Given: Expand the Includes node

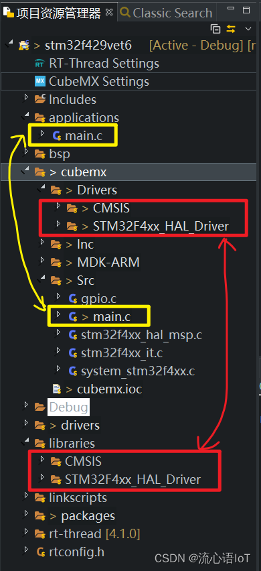Looking at the screenshot, I should (x=25, y=97).
